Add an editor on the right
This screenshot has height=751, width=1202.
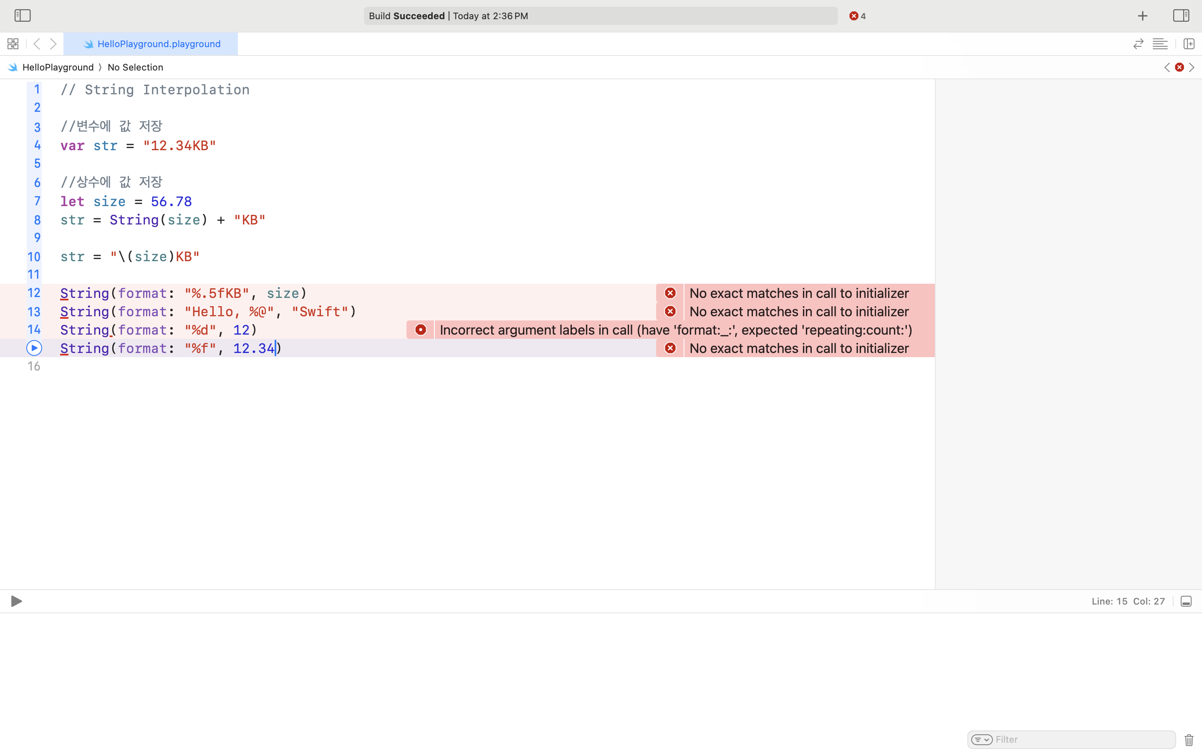click(x=1189, y=44)
